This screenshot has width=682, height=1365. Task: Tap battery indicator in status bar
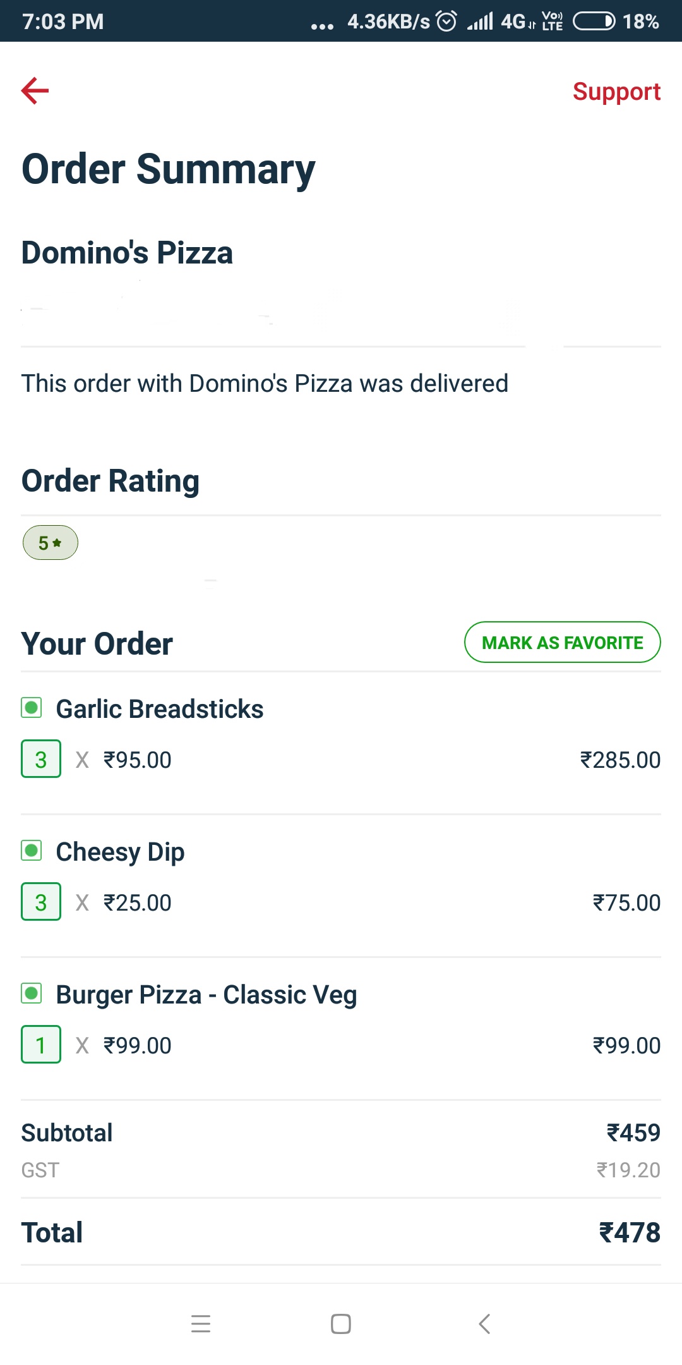594,21
